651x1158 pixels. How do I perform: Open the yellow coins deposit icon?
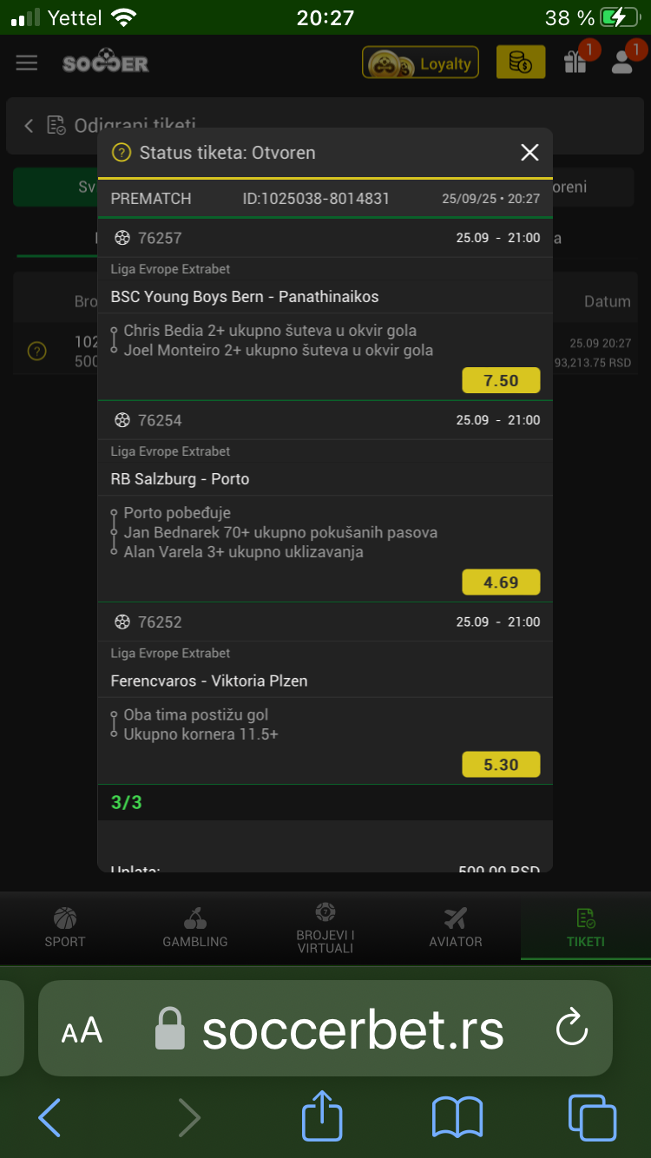(520, 63)
